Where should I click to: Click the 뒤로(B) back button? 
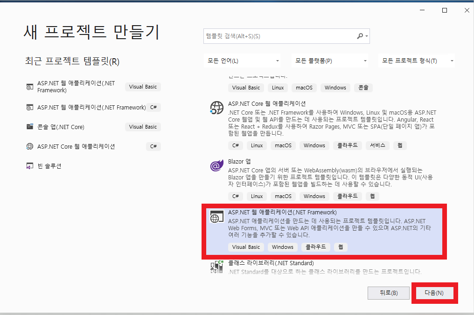point(389,293)
